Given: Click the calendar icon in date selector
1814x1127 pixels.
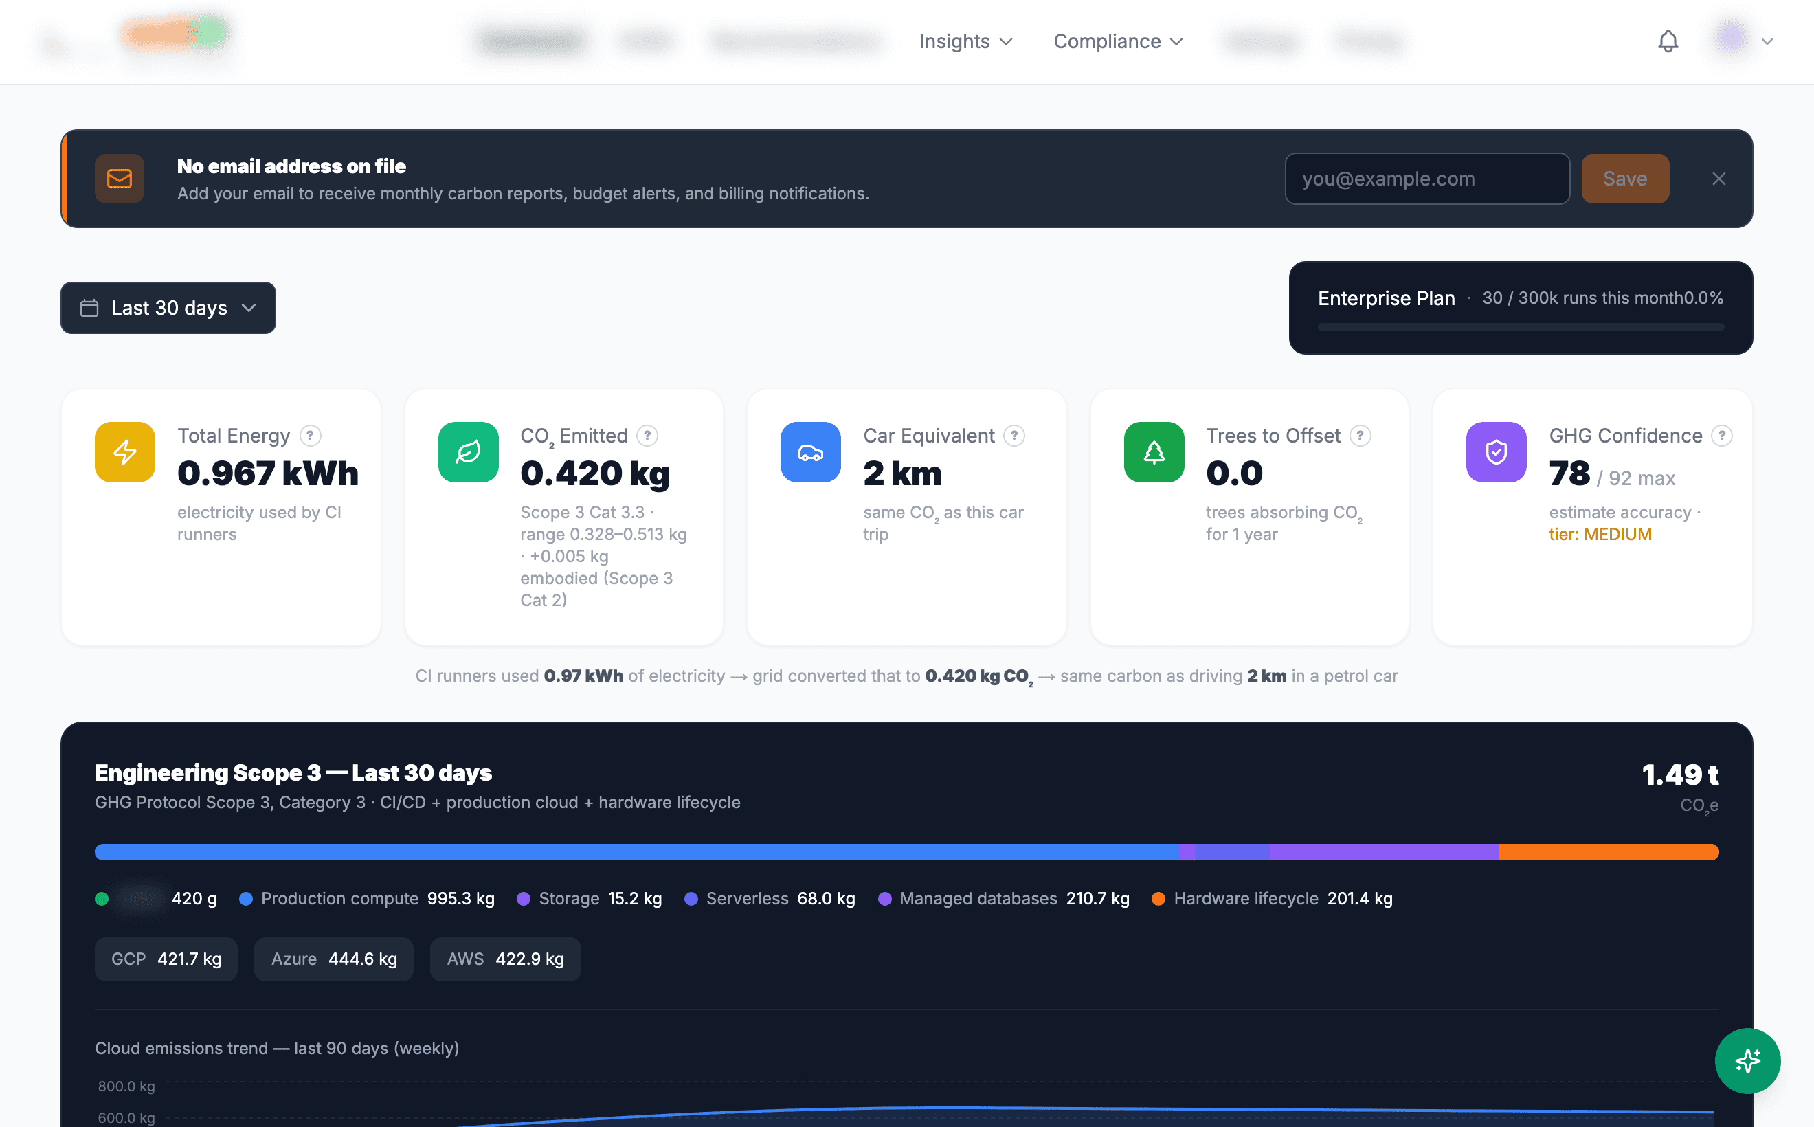Looking at the screenshot, I should click(x=89, y=307).
